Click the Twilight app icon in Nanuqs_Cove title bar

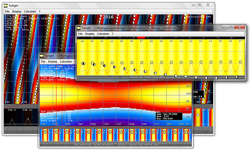[78, 27]
